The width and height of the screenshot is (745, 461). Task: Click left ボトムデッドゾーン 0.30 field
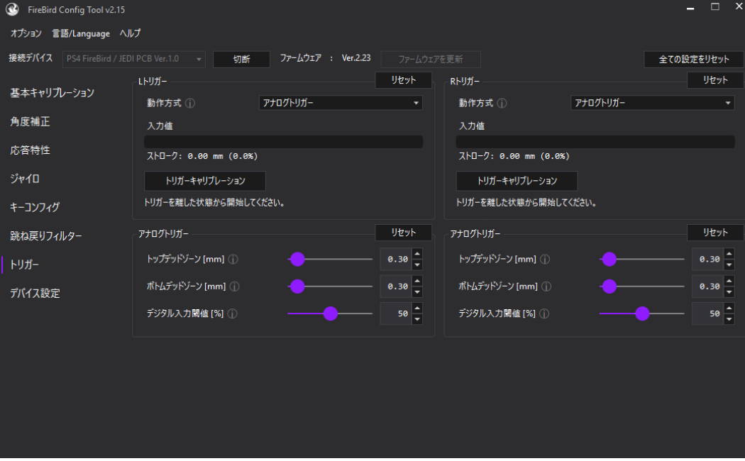[x=396, y=287]
